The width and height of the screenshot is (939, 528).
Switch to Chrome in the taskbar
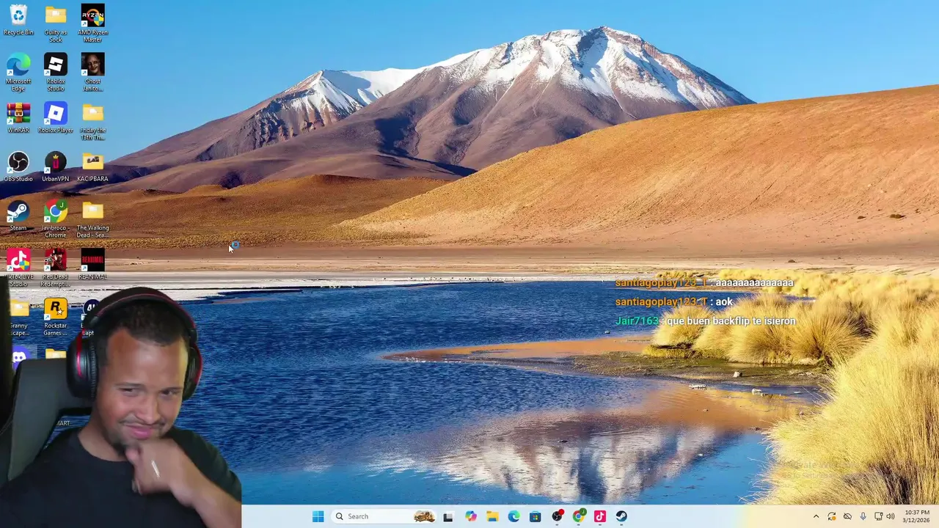579,516
